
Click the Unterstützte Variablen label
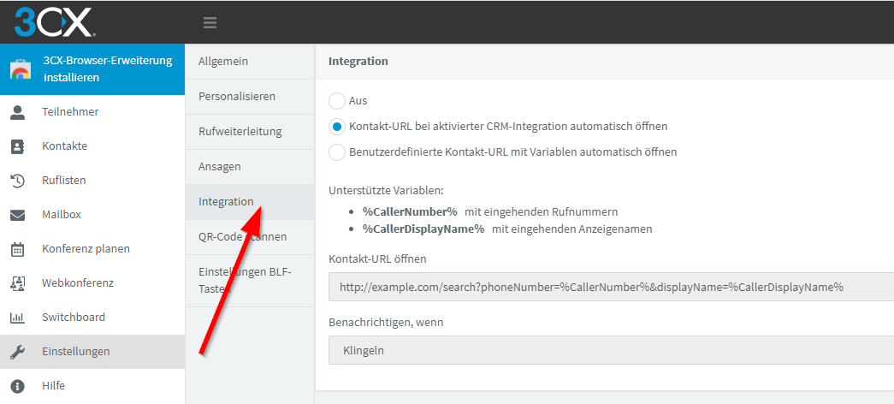tap(386, 191)
